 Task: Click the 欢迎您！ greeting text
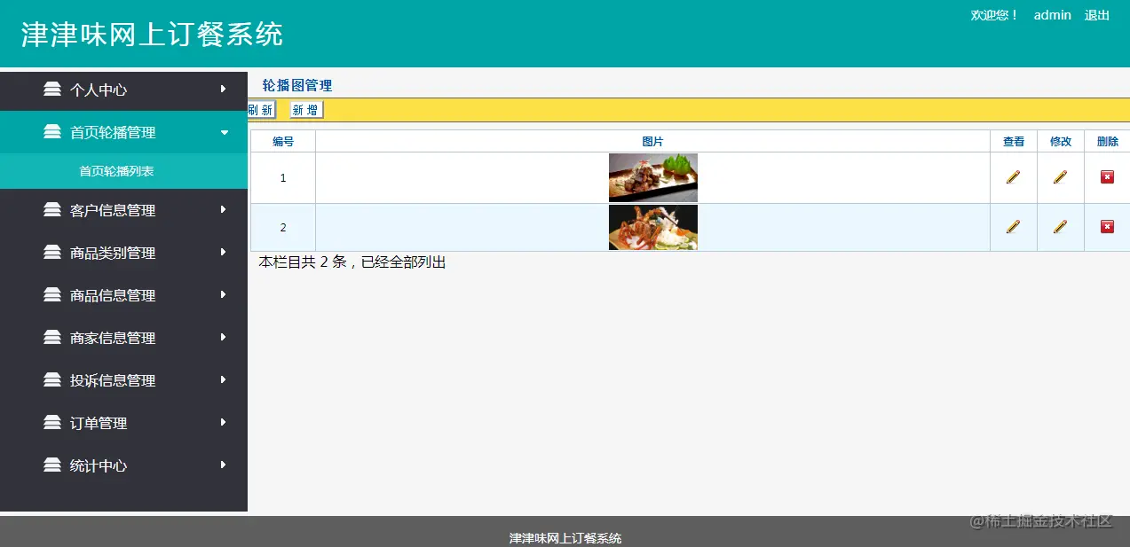995,15
